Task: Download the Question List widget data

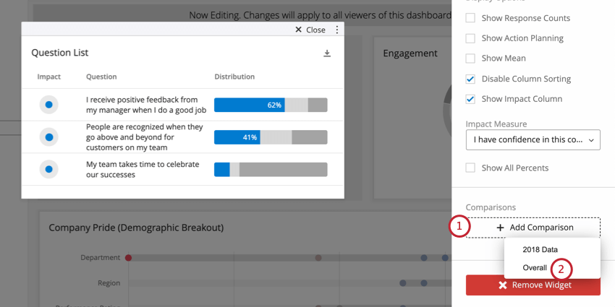Action: click(327, 53)
